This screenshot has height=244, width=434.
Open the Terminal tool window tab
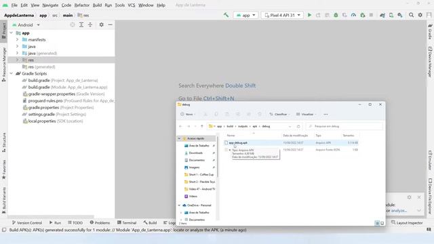pyautogui.click(x=127, y=223)
